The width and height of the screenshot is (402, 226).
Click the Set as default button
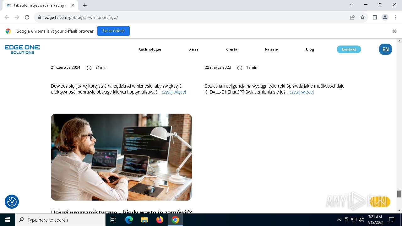click(x=113, y=31)
